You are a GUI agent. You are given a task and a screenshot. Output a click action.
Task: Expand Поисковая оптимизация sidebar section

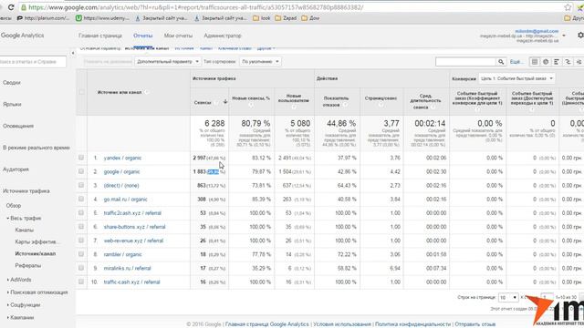(x=38, y=292)
